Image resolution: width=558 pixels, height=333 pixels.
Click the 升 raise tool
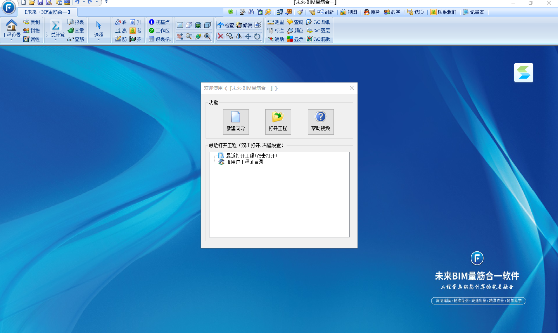point(136,22)
